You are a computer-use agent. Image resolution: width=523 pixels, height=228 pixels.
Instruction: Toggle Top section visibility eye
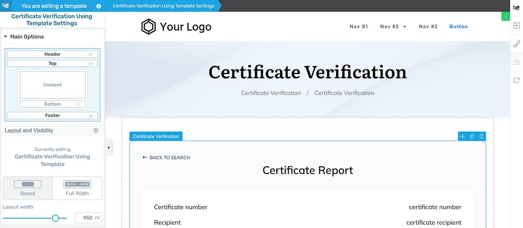[x=91, y=64]
